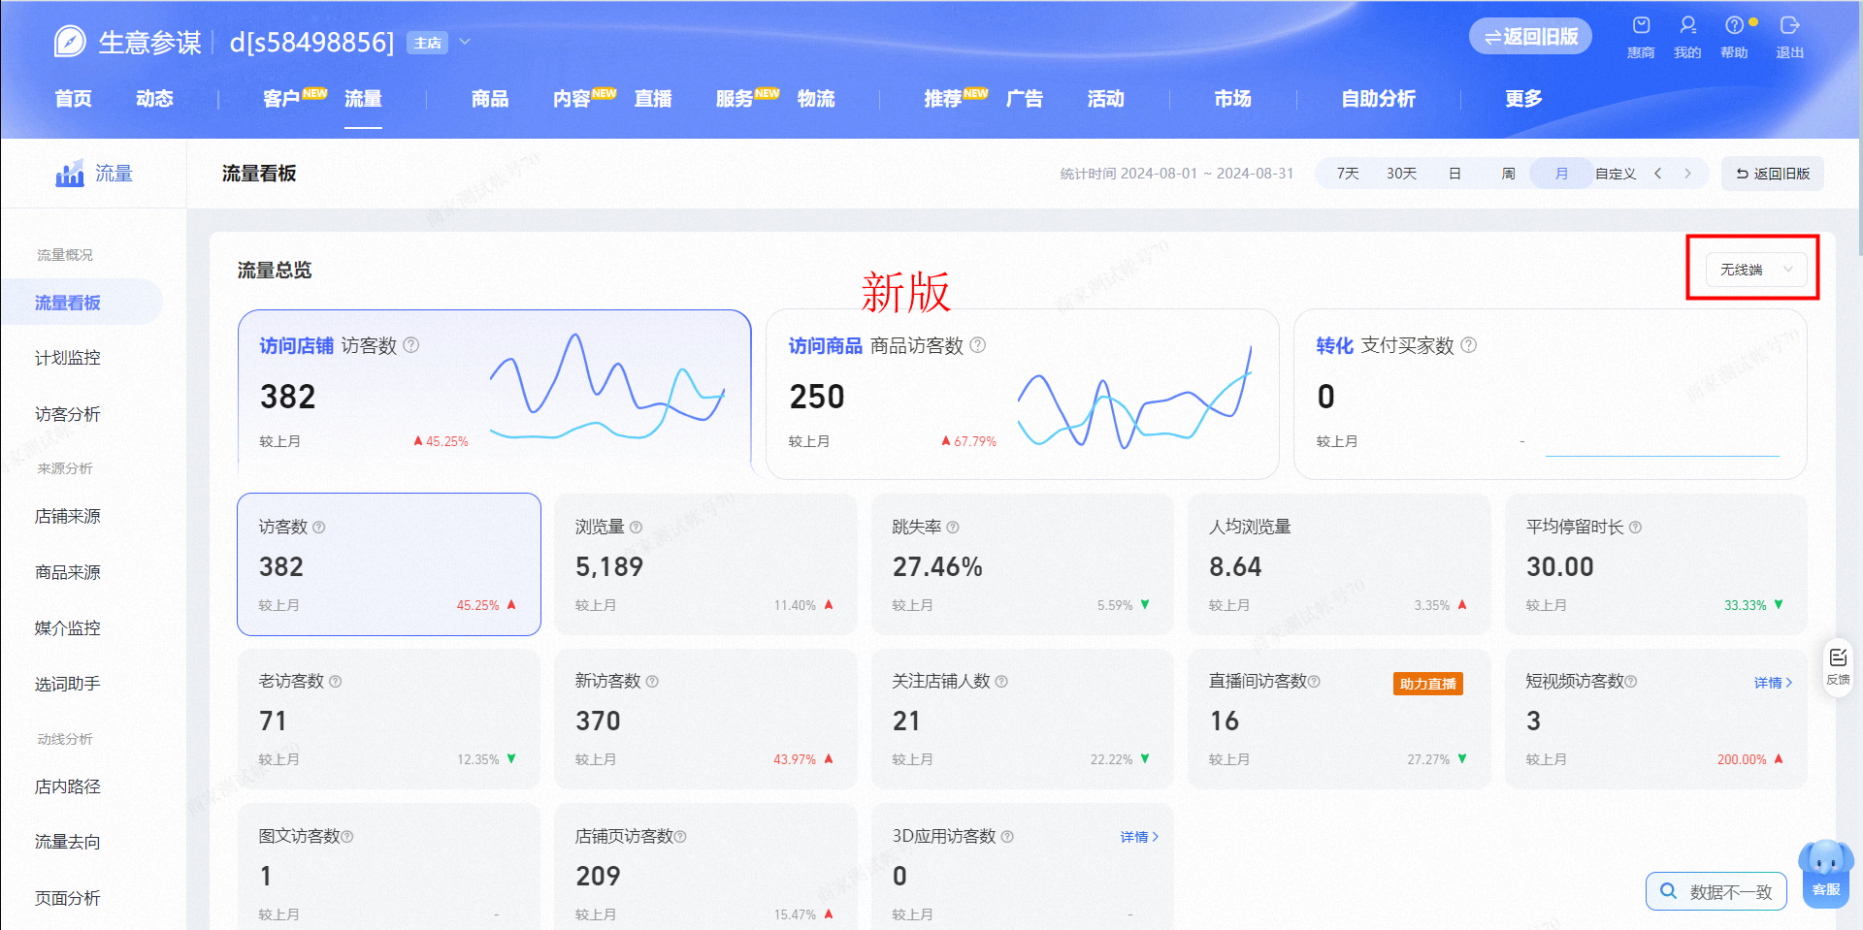Go to next period arrow
The width and height of the screenshot is (1863, 930).
[1688, 174]
